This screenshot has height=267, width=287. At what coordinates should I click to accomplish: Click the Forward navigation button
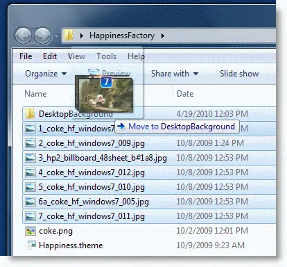click(x=42, y=36)
